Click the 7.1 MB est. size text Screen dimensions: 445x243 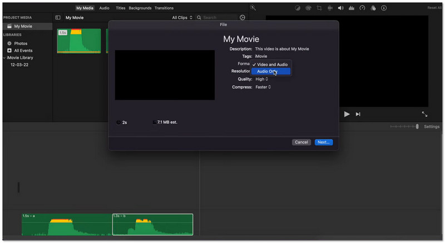click(167, 122)
